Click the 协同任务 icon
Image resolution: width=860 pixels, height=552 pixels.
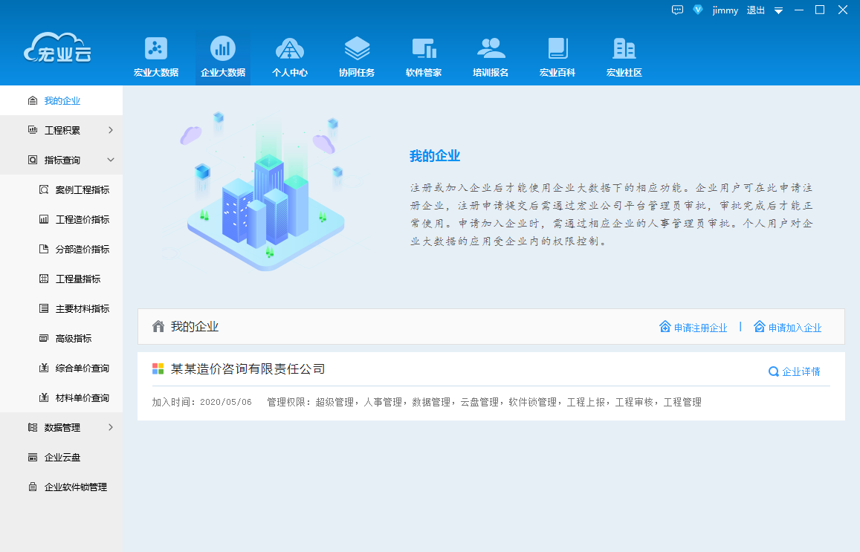pos(357,56)
